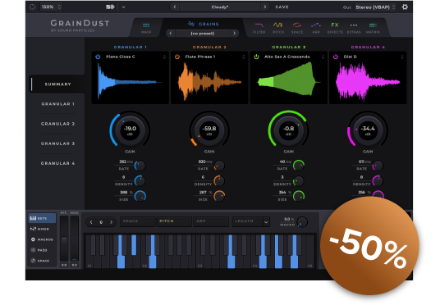The height and width of the screenshot is (305, 440).
Task: Select the Summary sidebar item
Action: (x=57, y=84)
